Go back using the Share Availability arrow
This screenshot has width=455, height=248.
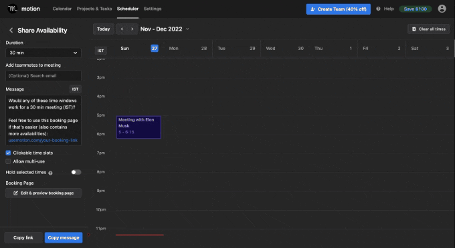point(11,30)
